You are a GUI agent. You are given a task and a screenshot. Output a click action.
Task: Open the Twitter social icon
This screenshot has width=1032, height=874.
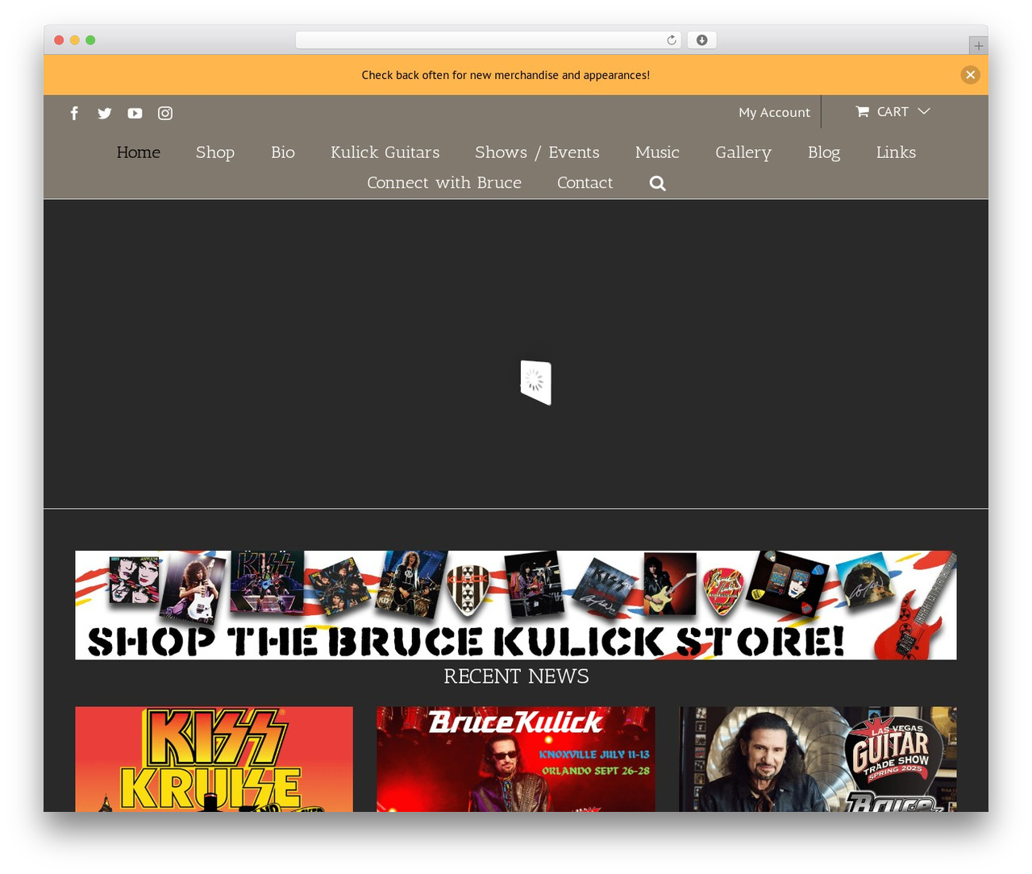tap(105, 113)
